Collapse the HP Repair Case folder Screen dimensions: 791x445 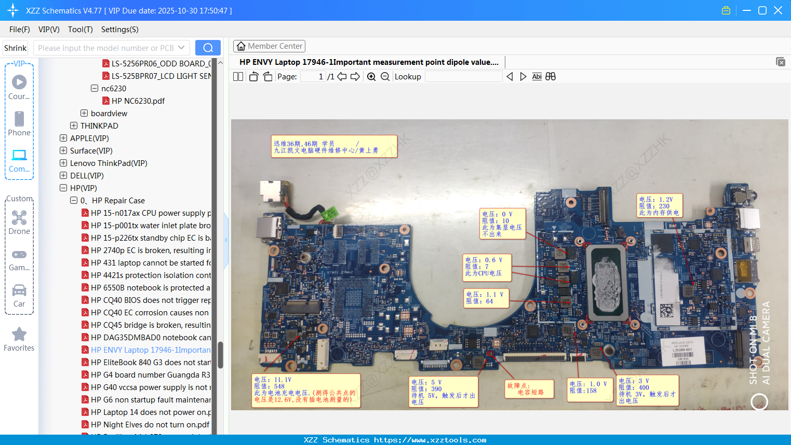[74, 200]
